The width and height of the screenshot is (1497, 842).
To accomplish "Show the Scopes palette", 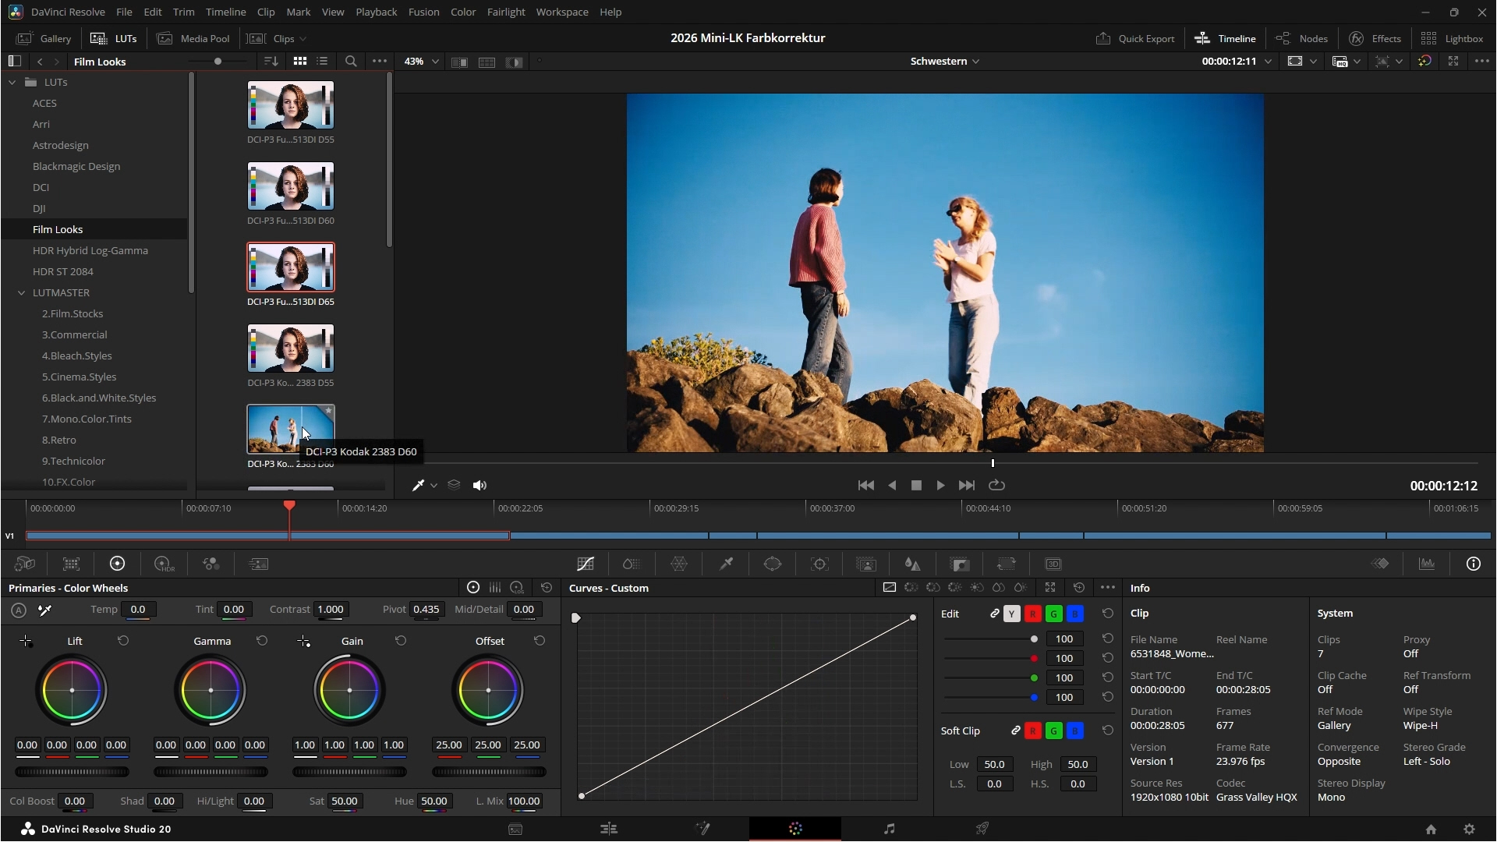I will point(1427,564).
